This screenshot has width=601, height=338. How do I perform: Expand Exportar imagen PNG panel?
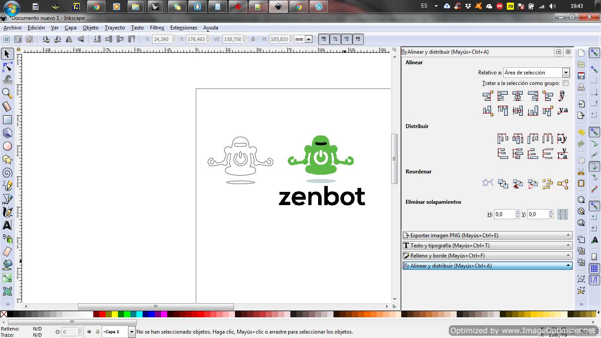[x=487, y=235]
